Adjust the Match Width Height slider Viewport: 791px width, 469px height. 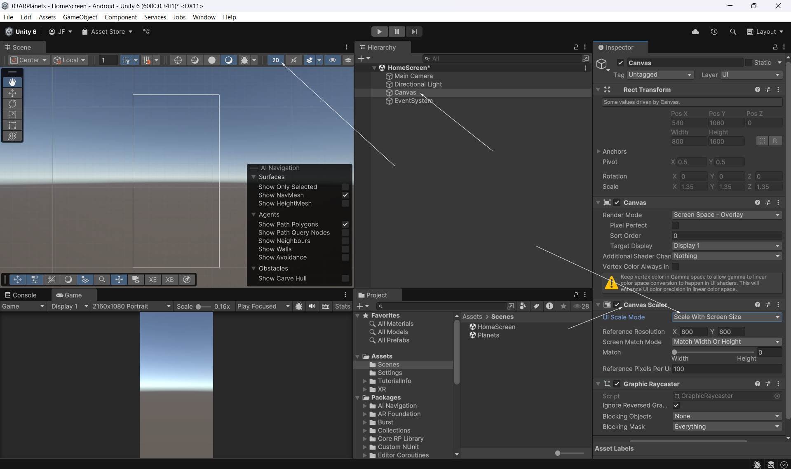point(674,352)
